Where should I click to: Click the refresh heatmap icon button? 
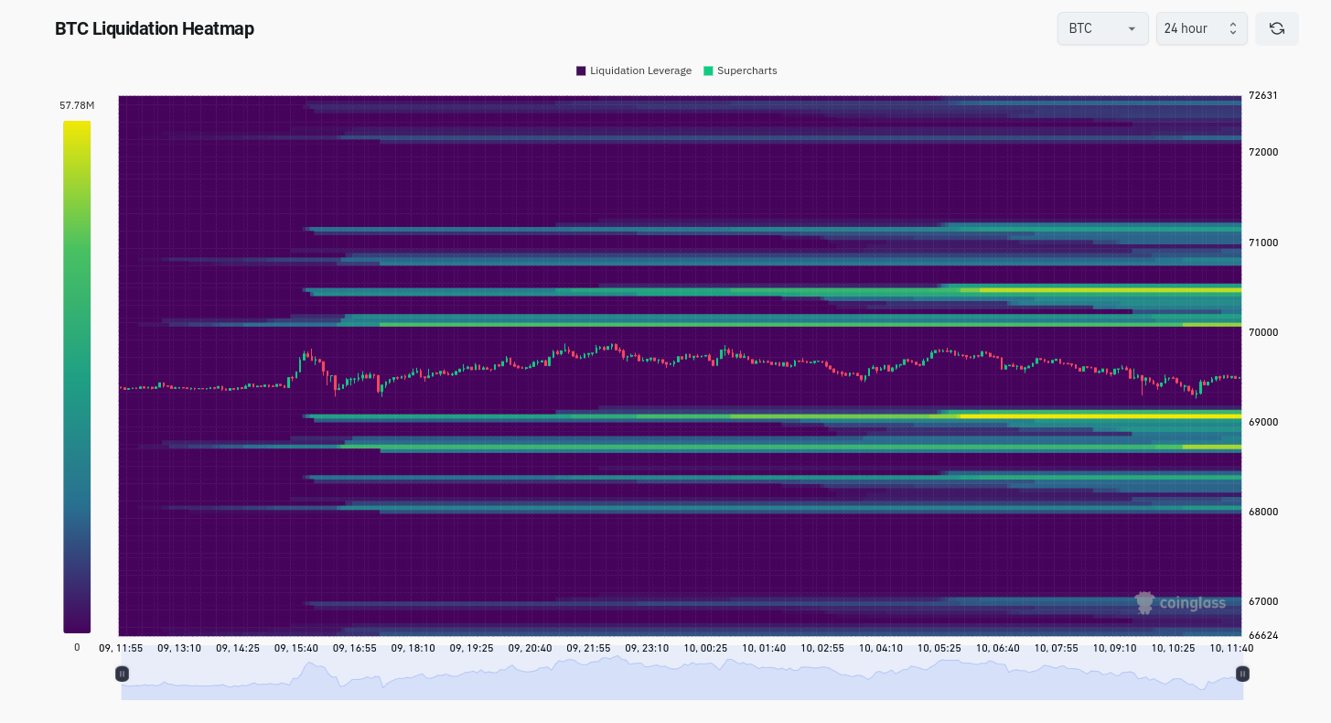[x=1276, y=28]
